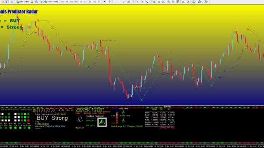The width and height of the screenshot is (264, 148).
Task: Open the New Order dialog
Action: click(x=23, y=2)
